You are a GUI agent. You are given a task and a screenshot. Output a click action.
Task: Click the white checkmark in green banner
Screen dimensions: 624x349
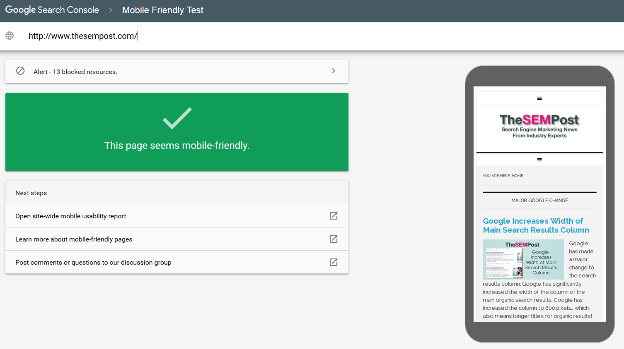177,118
